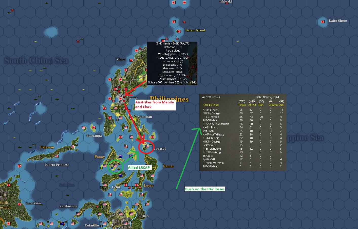Select the Australian flag west of Cotabato label
The image size is (358, 229).
click(x=62, y=223)
